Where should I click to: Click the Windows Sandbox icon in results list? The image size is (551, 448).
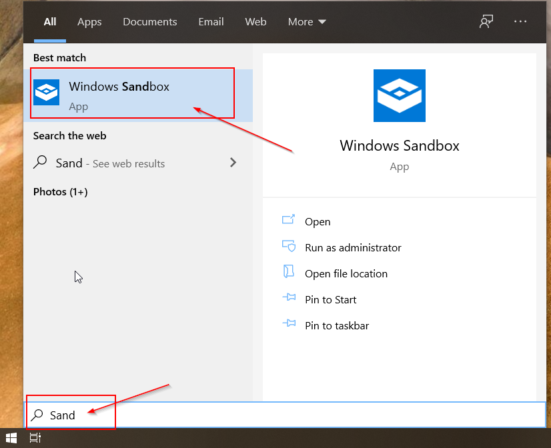point(47,93)
